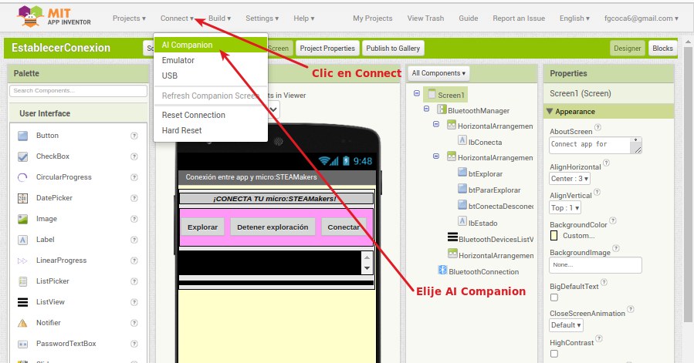Click the Explorar button in viewer

203,227
